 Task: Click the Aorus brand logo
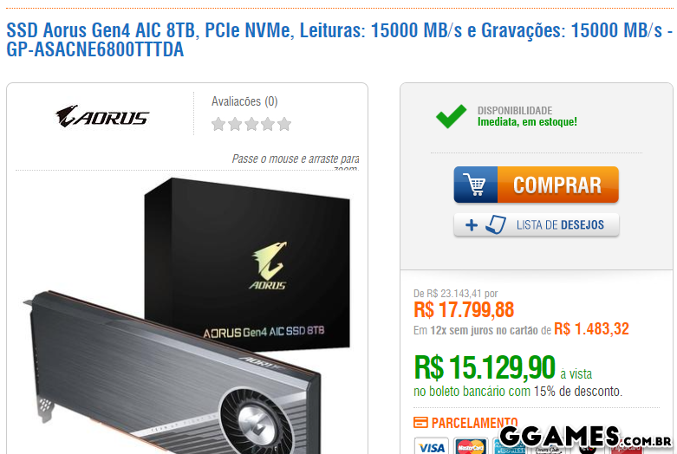point(102,116)
